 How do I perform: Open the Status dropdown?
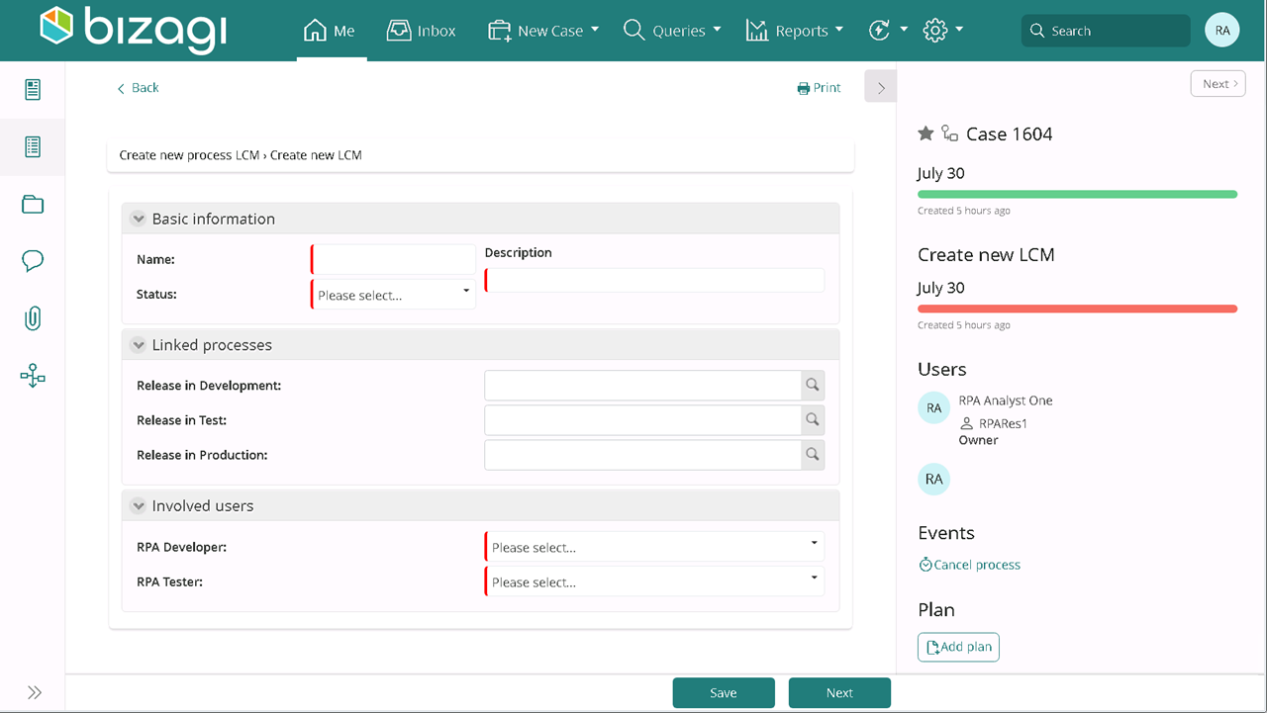point(393,295)
